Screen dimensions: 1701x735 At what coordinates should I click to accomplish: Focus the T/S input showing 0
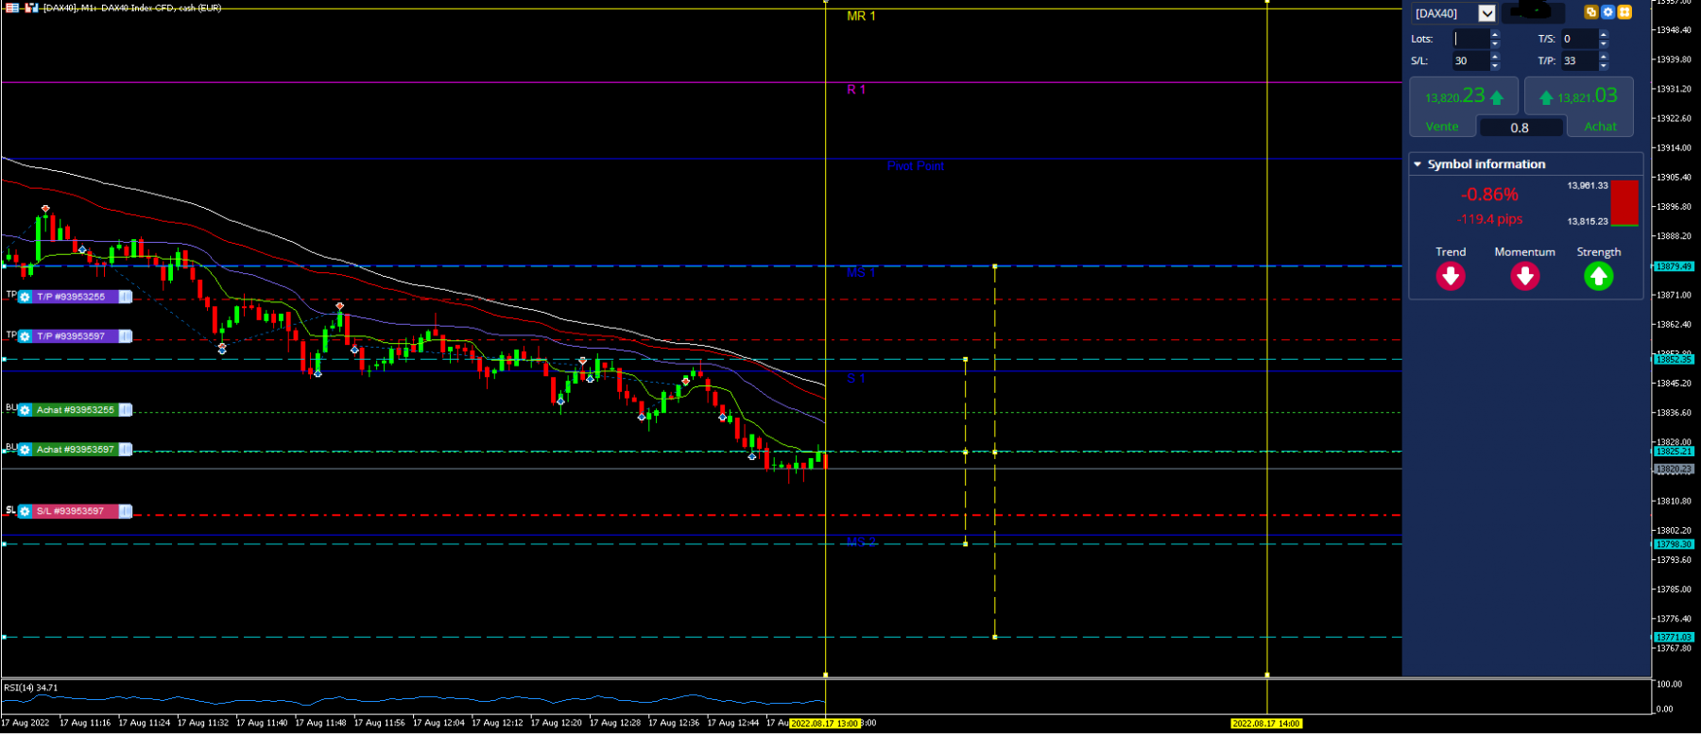(1579, 39)
